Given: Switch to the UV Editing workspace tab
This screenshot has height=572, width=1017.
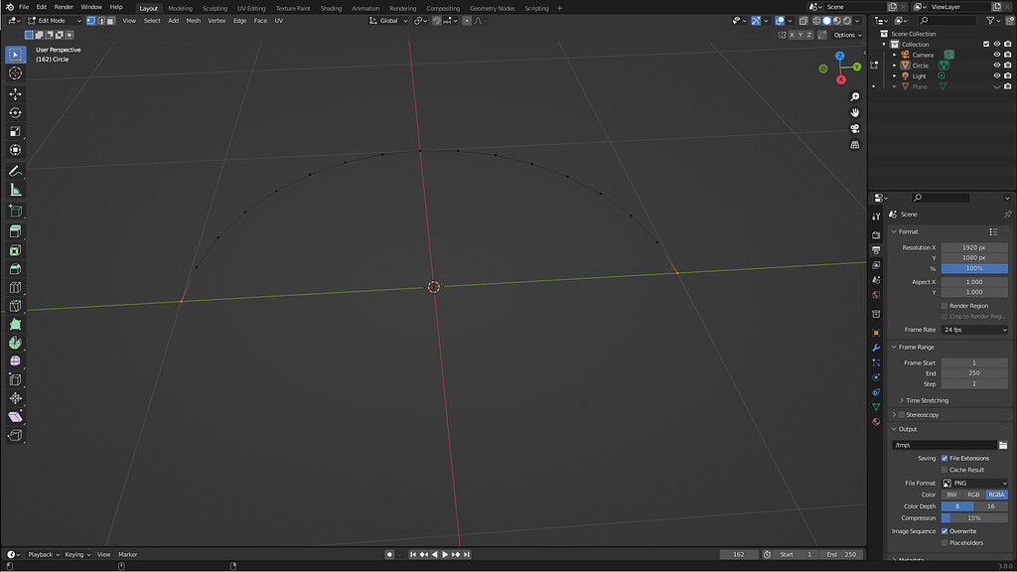Looking at the screenshot, I should point(249,8).
